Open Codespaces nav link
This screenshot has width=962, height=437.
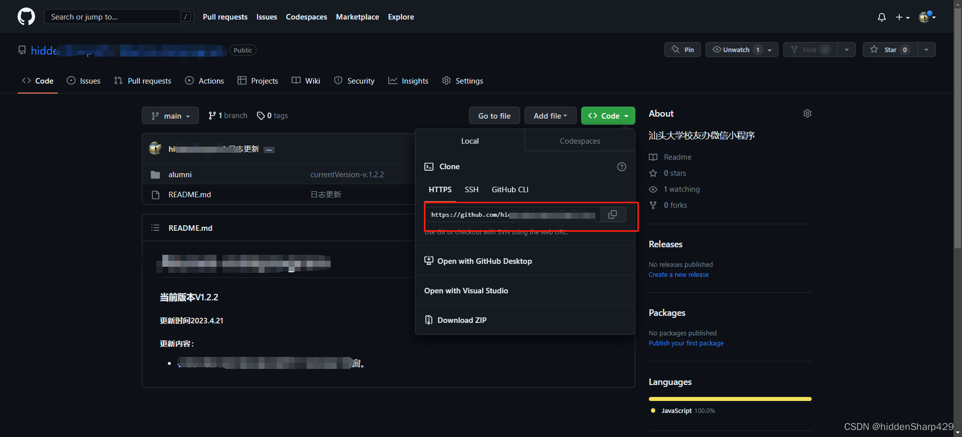(307, 17)
